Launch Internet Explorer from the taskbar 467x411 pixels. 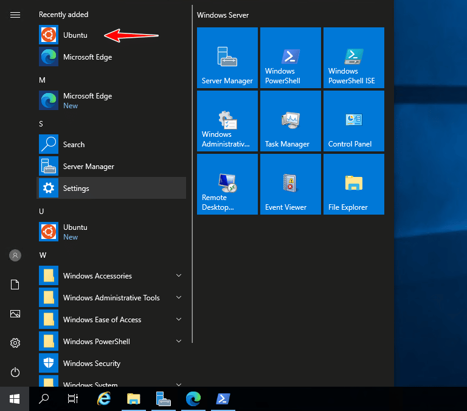pos(104,399)
